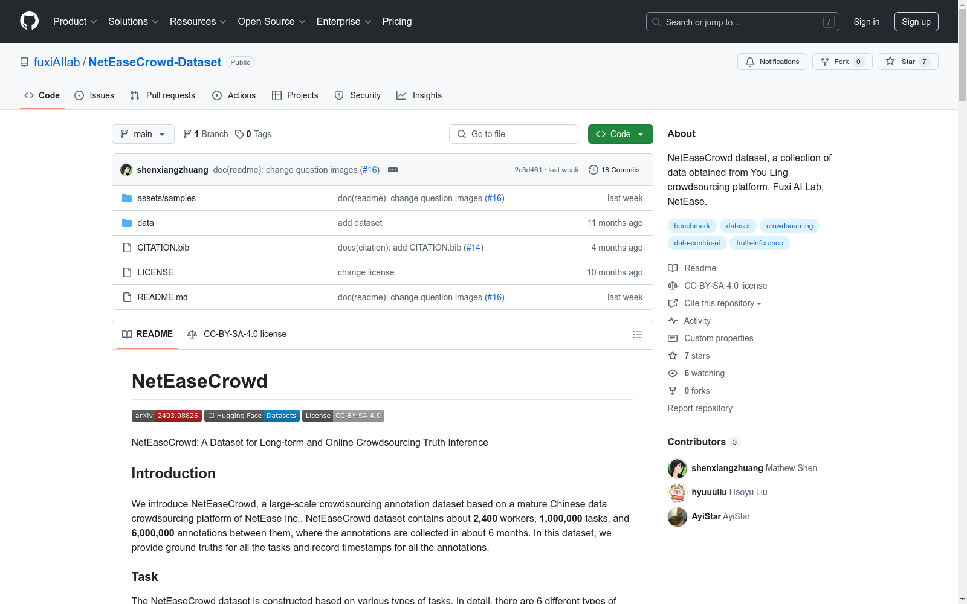Open Readme link in About sidebar
Viewport: 967px width, 604px height.
coord(692,268)
